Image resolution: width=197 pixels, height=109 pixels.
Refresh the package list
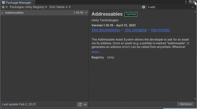[80, 104]
